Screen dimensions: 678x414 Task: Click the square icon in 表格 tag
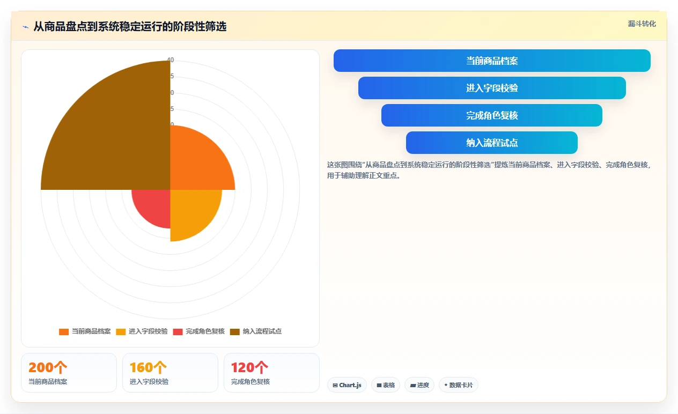pyautogui.click(x=379, y=385)
